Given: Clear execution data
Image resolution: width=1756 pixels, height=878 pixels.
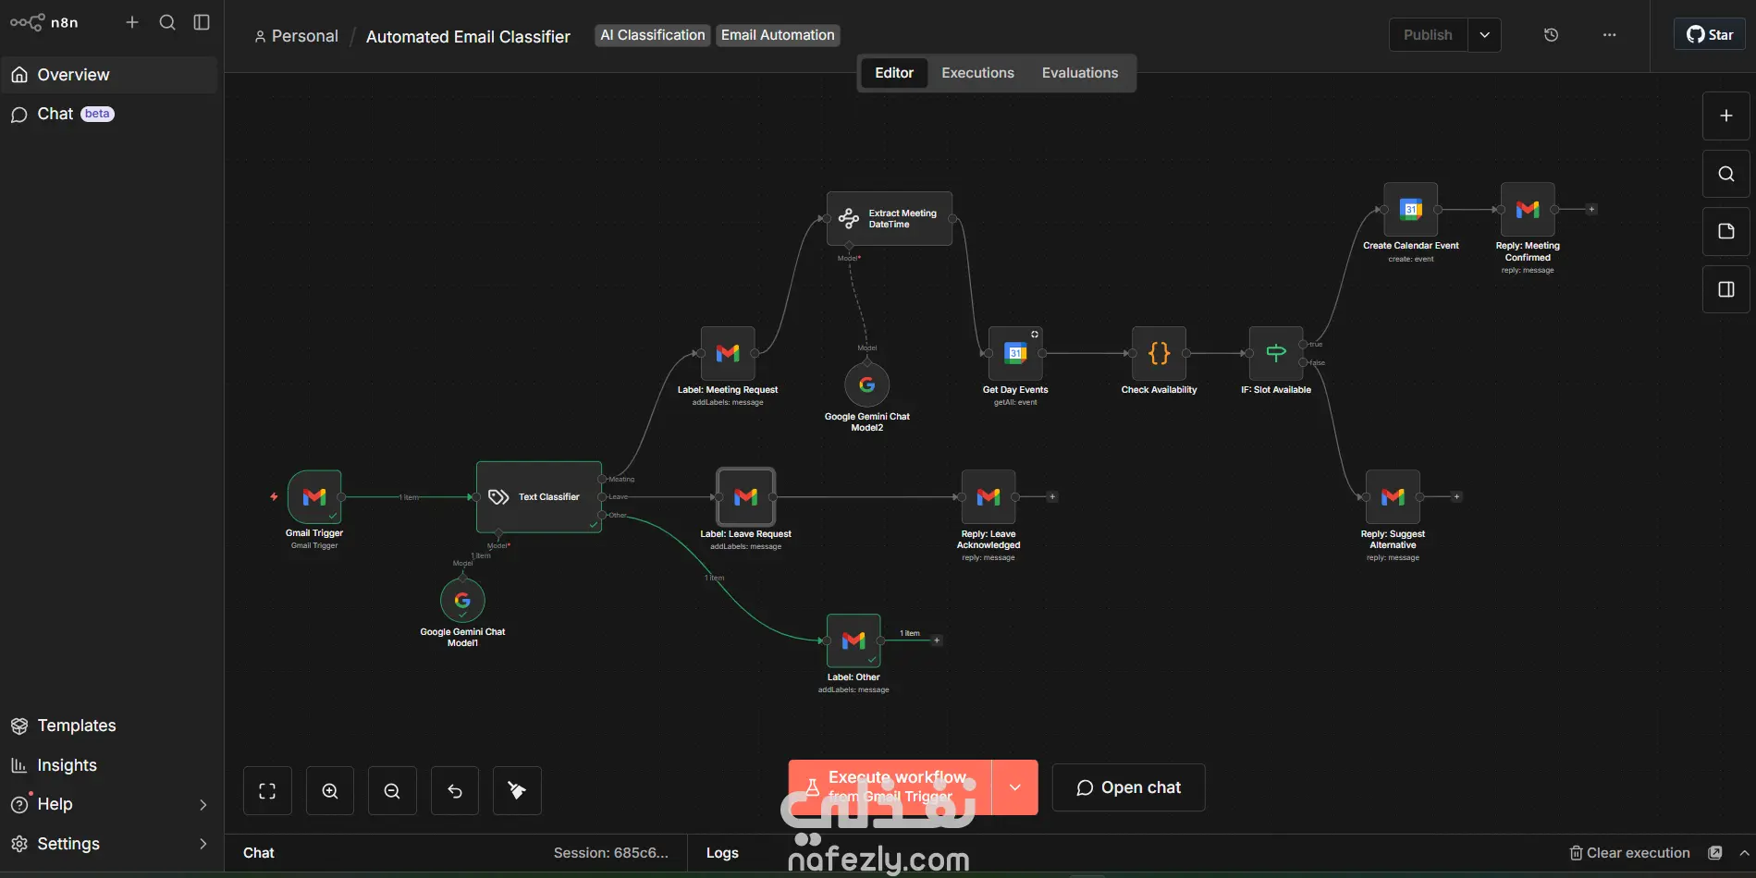Looking at the screenshot, I should point(1629,853).
